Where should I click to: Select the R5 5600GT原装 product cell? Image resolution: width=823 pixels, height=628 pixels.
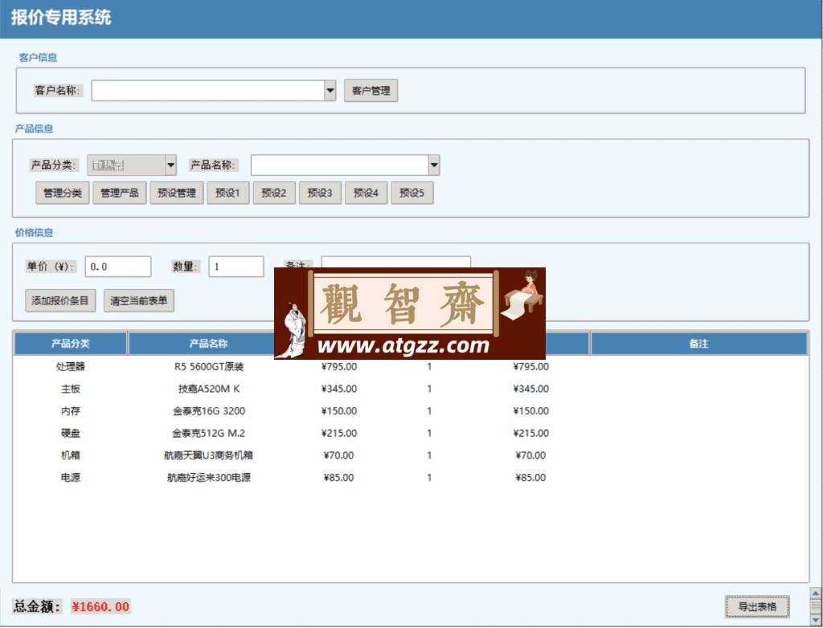click(209, 367)
